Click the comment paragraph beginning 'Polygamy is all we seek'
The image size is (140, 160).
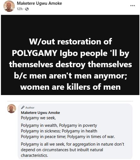pyautogui.click(x=72, y=150)
